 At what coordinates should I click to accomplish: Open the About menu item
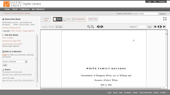coord(15,9)
